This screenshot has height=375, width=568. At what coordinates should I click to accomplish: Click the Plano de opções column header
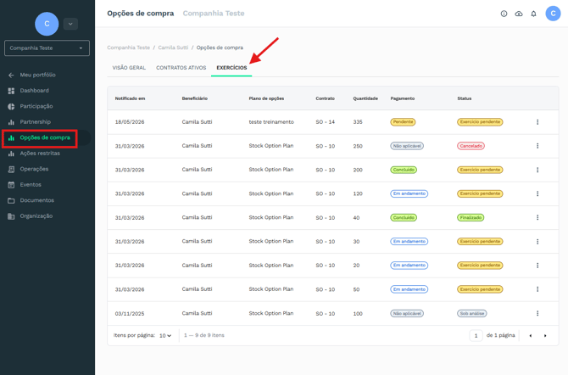pyautogui.click(x=266, y=98)
